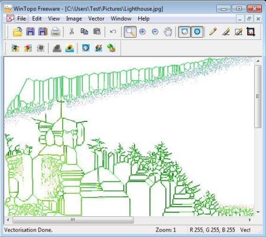Click the Print toolbar icon
The image size is (266, 237).
56,32
